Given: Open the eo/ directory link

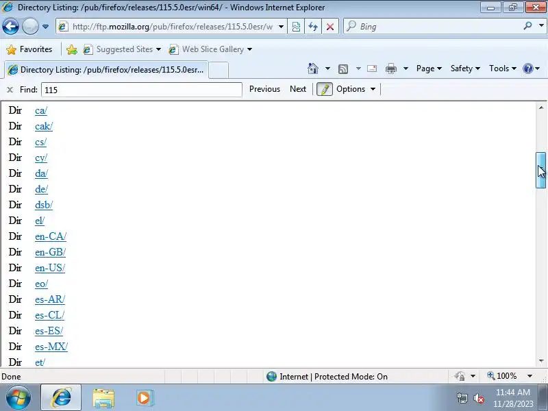Looking at the screenshot, I should [41, 284].
